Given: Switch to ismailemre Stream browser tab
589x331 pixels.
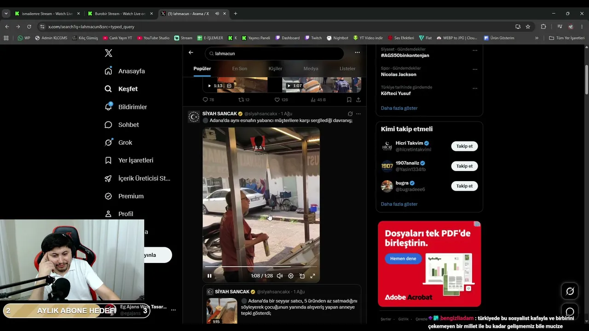Looking at the screenshot, I should [47, 14].
